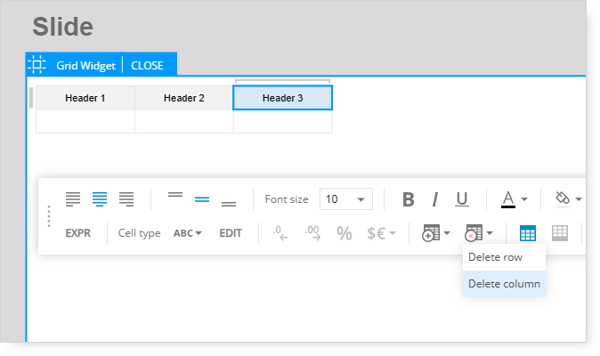Screen dimensions: 600x356
Task: Close the Grid Widget editor
Action: 147,65
